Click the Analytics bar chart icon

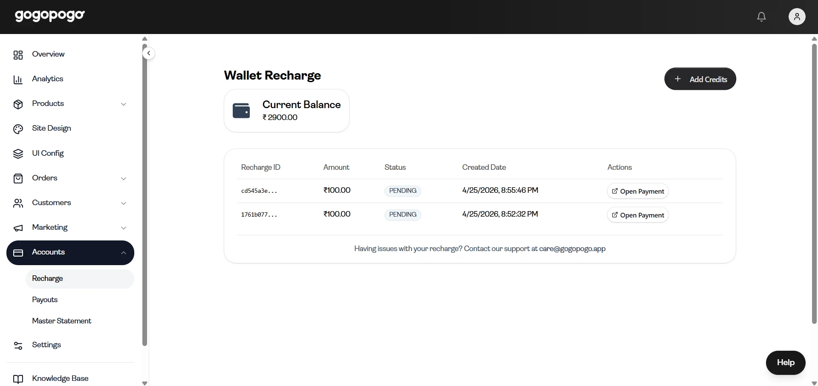[18, 80]
